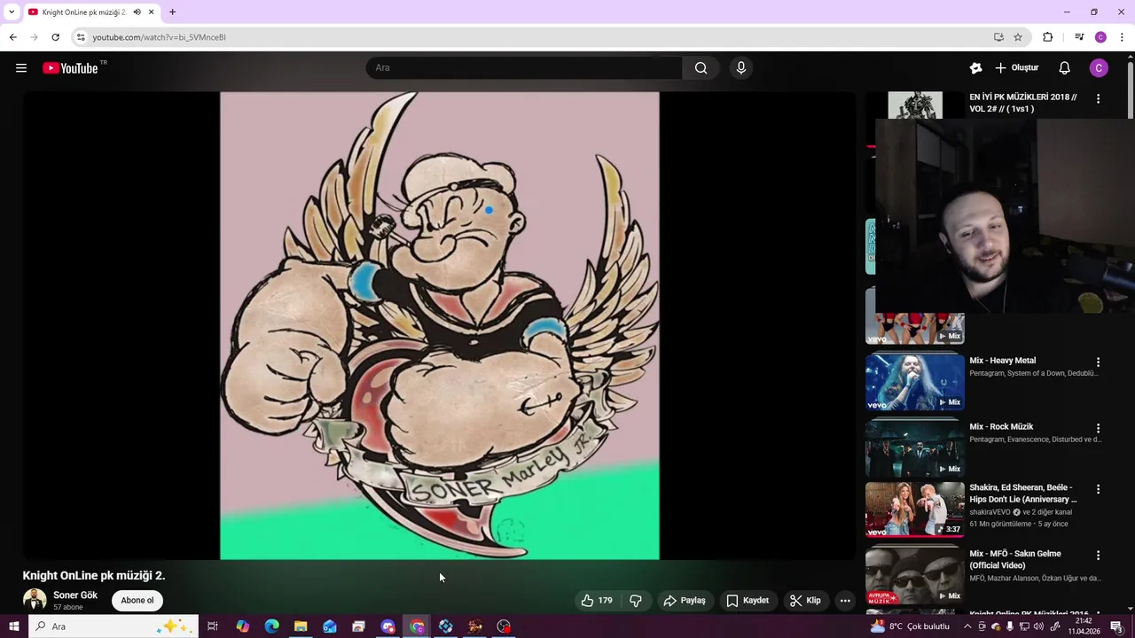
Task: Open more actions three-dot menu under video
Action: pos(845,601)
